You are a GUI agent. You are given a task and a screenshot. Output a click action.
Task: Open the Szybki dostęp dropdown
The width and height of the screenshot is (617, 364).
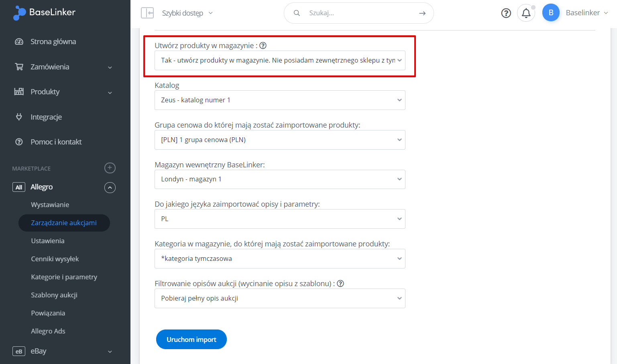click(x=187, y=13)
